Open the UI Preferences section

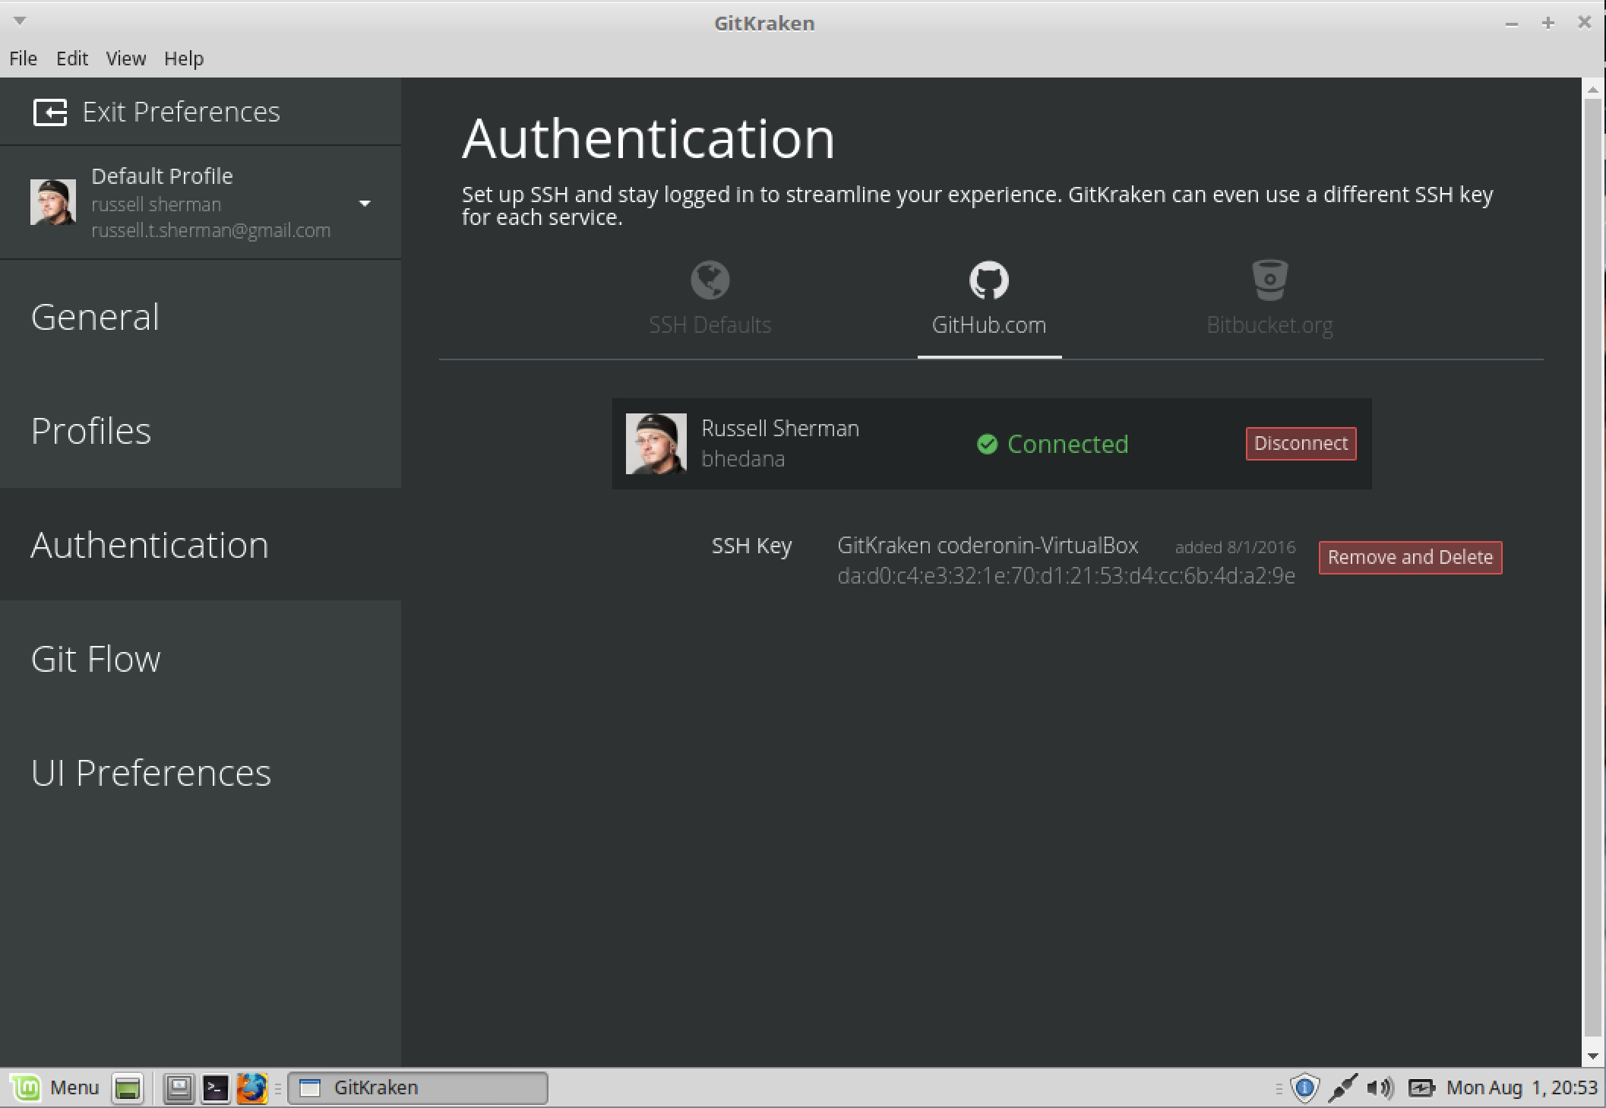201,773
